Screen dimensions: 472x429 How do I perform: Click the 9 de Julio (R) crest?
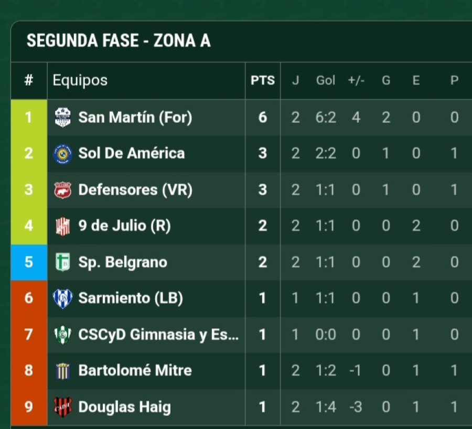pos(62,227)
